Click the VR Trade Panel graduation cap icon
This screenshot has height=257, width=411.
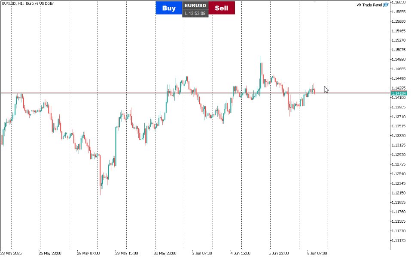[386, 5]
